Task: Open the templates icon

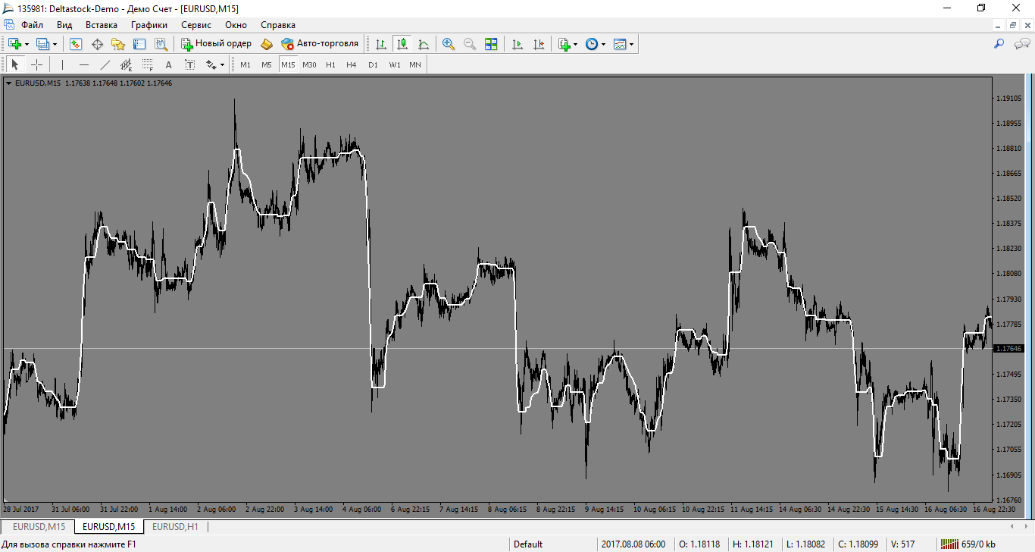Action: (x=620, y=44)
